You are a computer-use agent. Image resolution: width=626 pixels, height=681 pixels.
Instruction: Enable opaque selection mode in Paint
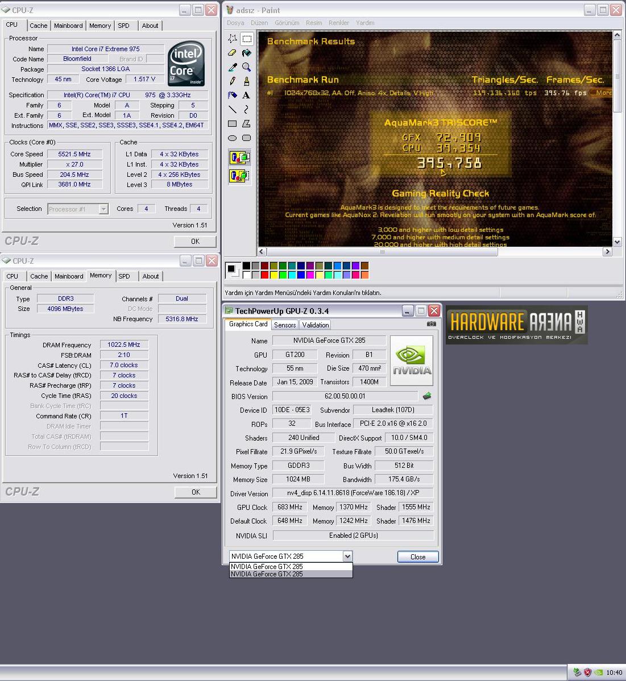[239, 157]
